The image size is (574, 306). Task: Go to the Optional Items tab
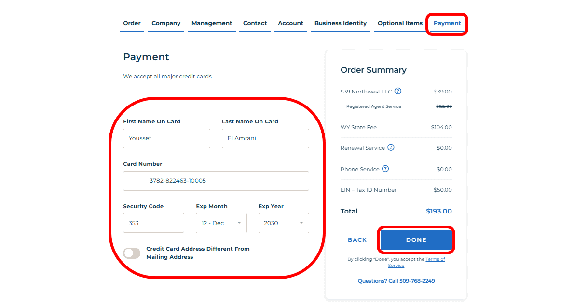(x=400, y=23)
